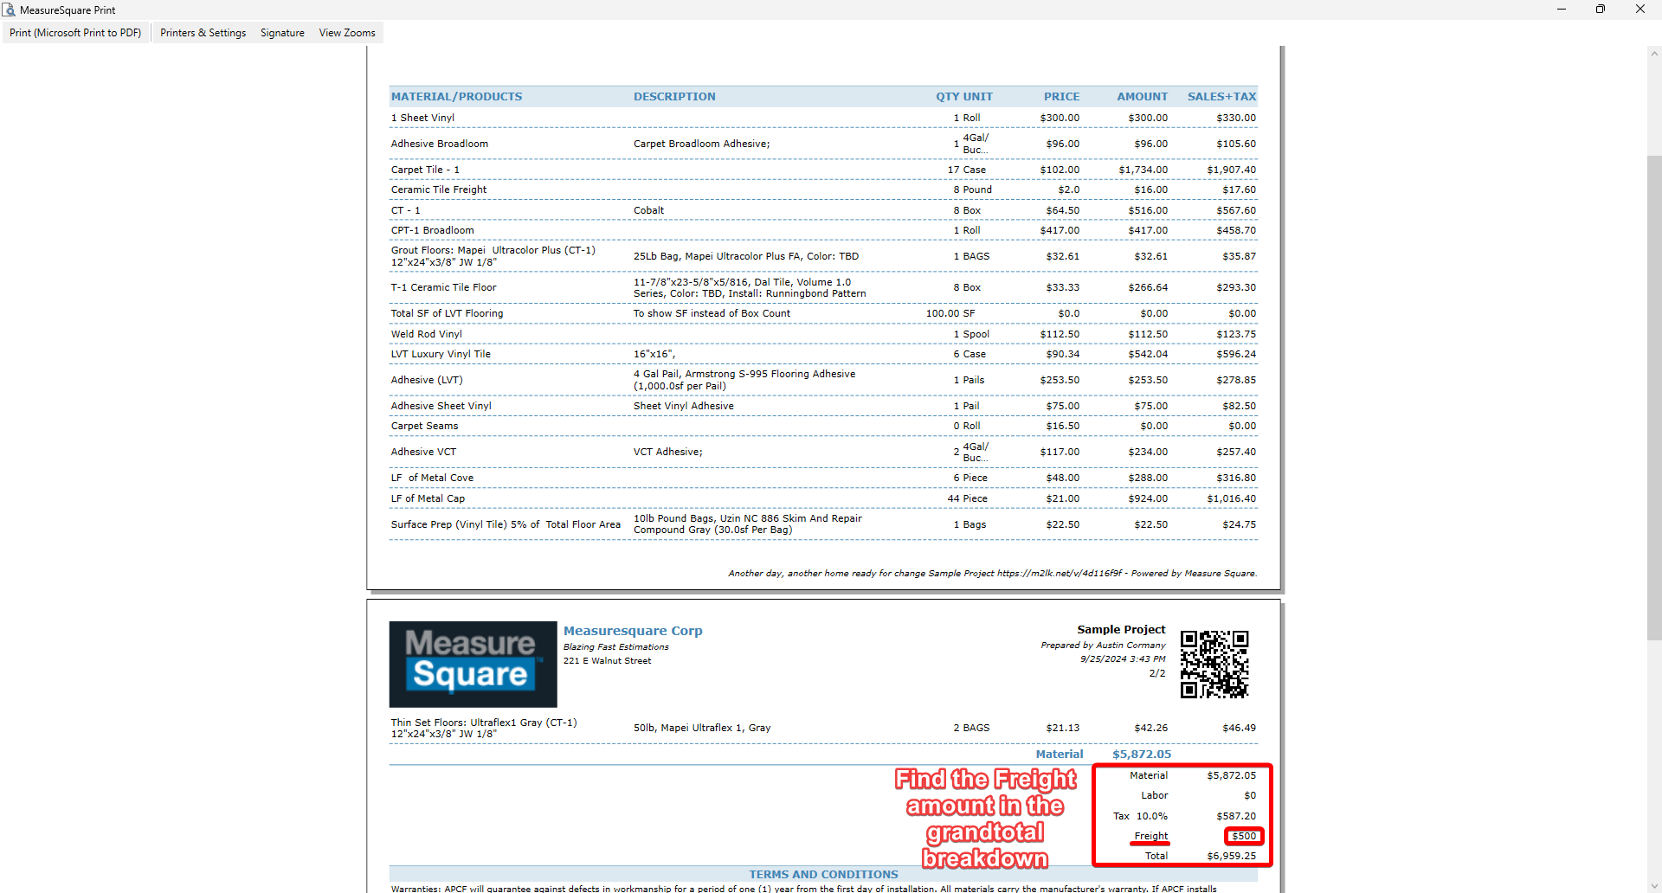Click the Armstrong S-995 Flooring Adhesive description

coord(744,380)
